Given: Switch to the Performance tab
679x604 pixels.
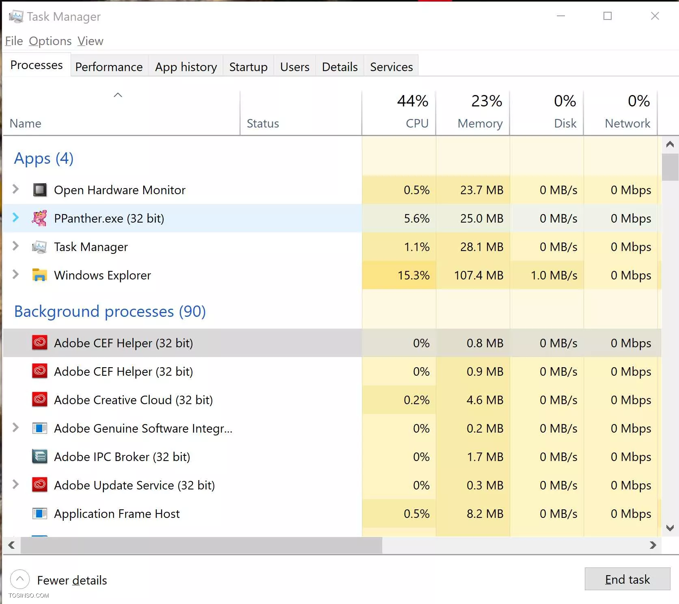Looking at the screenshot, I should [x=109, y=67].
